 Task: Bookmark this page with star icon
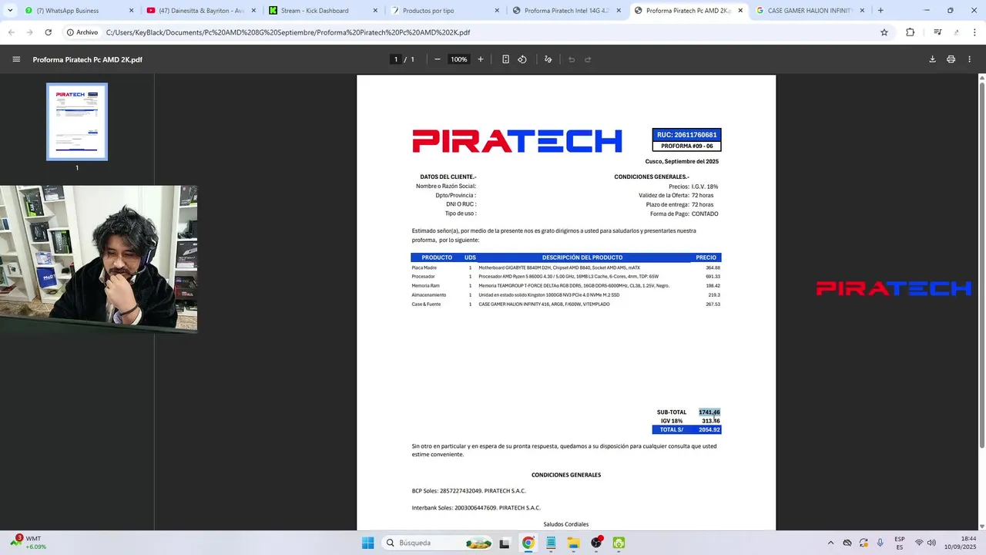click(884, 32)
